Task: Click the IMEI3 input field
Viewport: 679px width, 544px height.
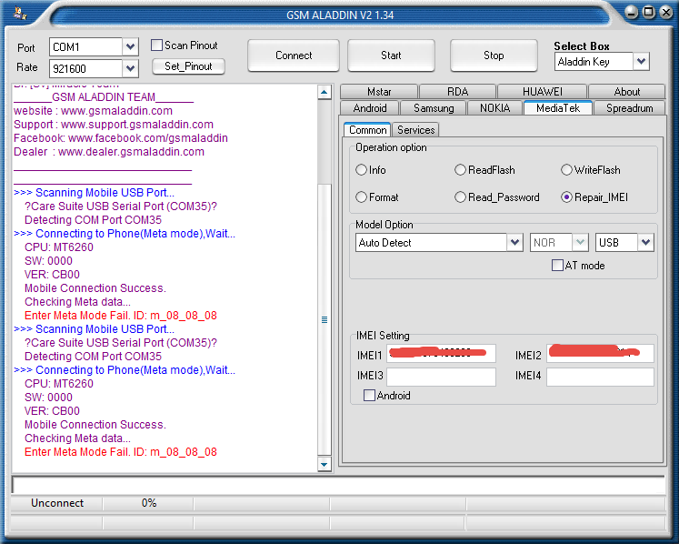Action: point(441,377)
